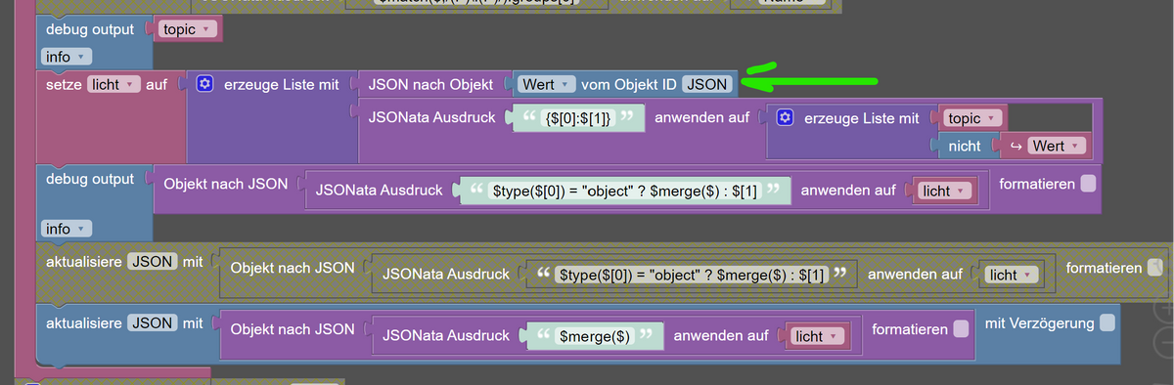Select first 'JSONata Ausdruck' block label
Screen dimensions: 1174x385
point(432,118)
